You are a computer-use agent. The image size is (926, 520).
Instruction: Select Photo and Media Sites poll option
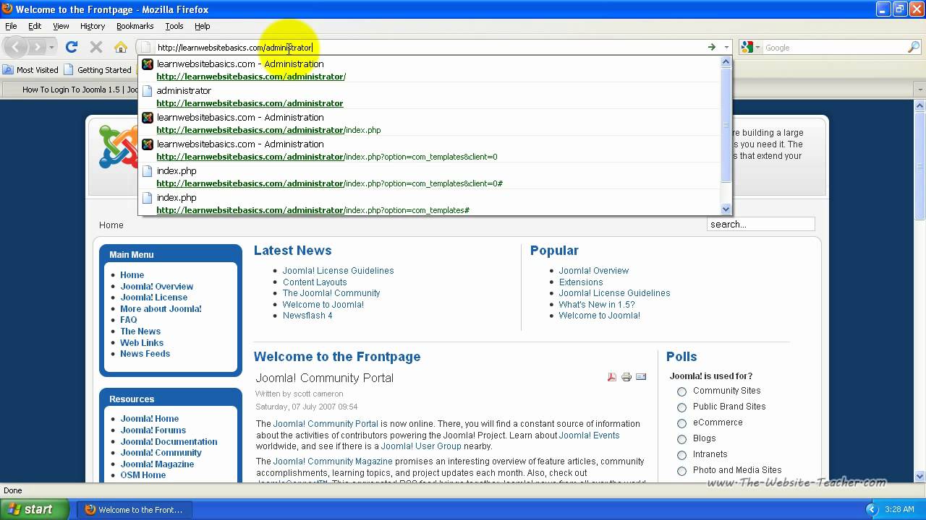click(x=681, y=471)
